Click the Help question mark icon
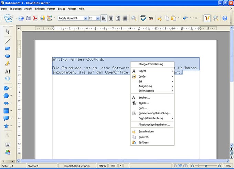234x169 pixels. click(225, 18)
